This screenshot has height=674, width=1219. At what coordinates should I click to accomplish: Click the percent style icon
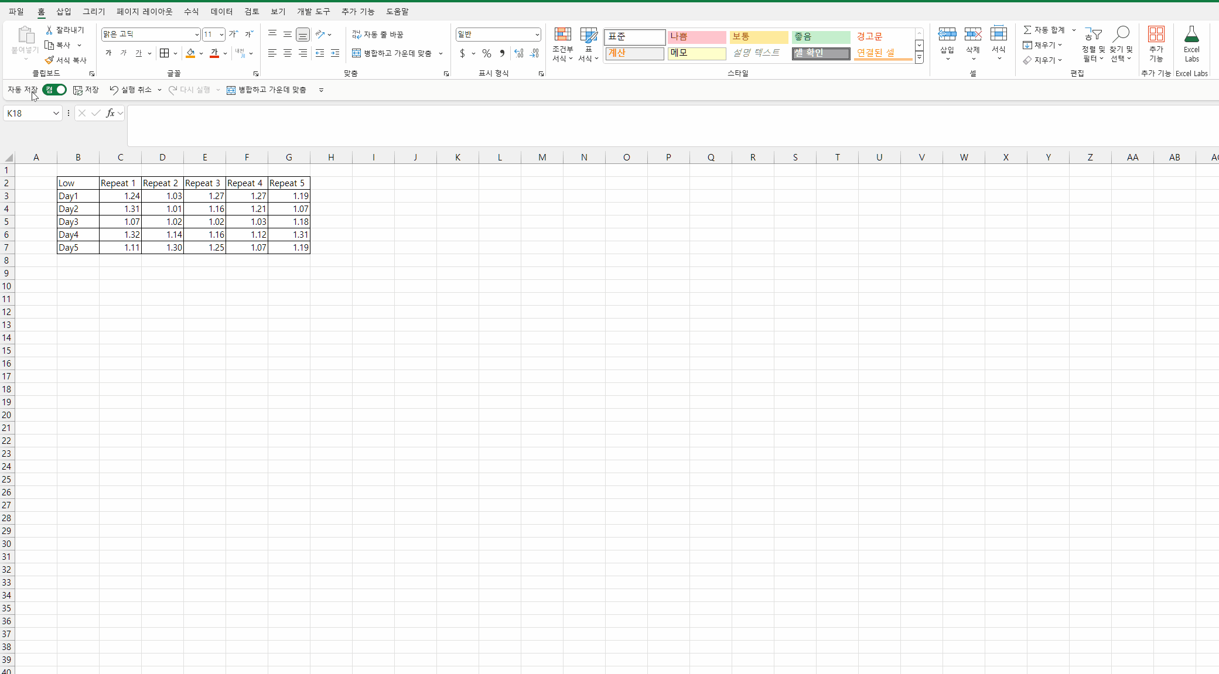(x=486, y=53)
